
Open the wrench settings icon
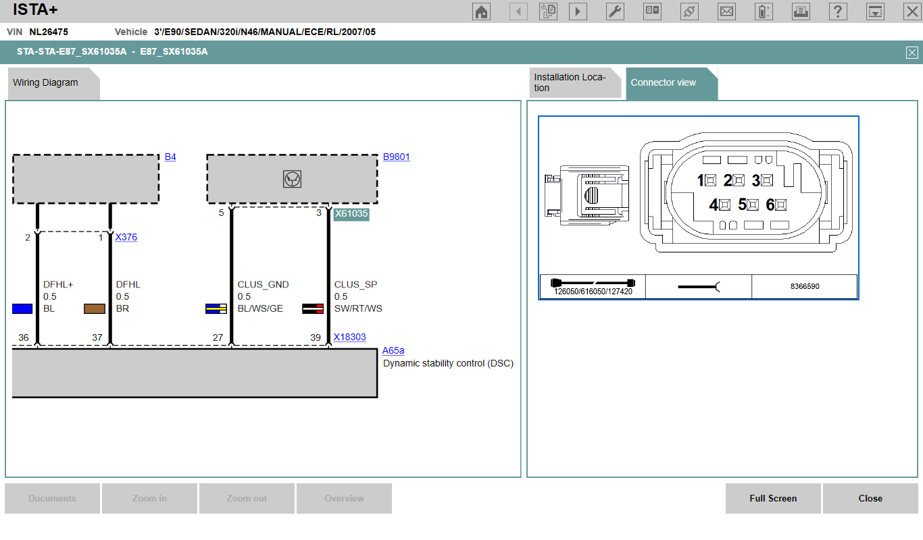tap(615, 11)
